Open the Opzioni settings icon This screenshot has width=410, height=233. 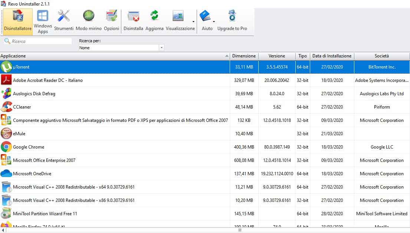tap(111, 16)
